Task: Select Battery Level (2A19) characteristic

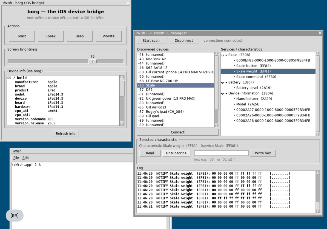Action: click(268, 88)
